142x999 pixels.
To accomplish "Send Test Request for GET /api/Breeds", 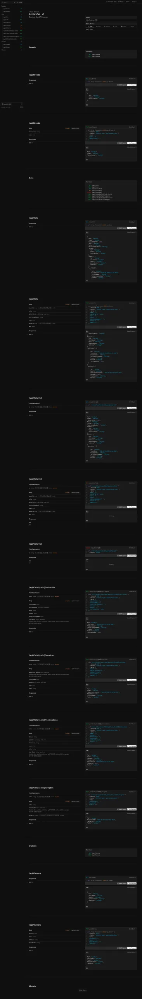I will (x=132, y=85).
